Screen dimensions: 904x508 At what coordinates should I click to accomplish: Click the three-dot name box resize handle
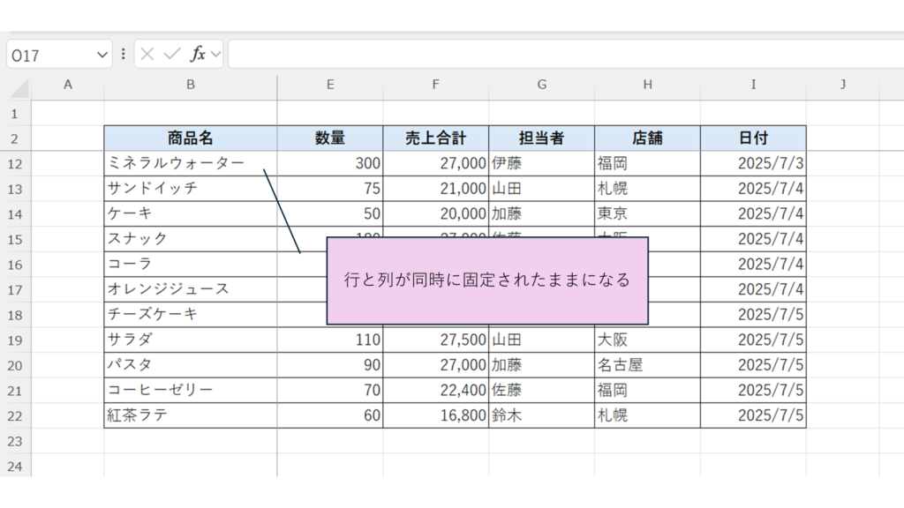pyautogui.click(x=123, y=55)
